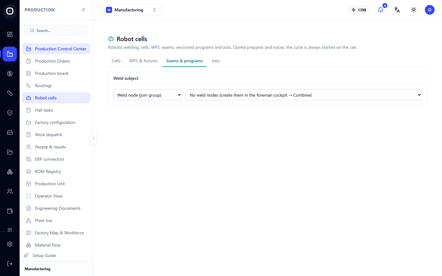Toggle light/dark theme sun icon

click(413, 10)
